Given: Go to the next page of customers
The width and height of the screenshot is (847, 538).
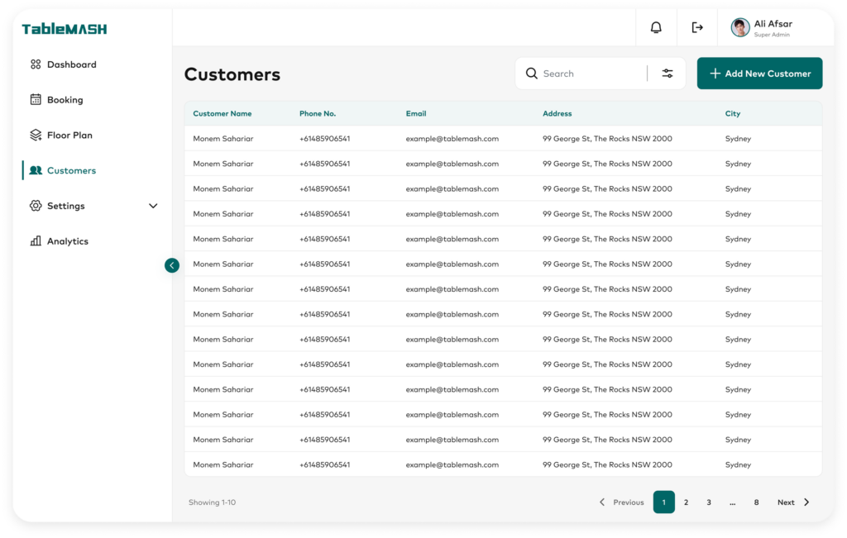Looking at the screenshot, I should click(x=793, y=502).
